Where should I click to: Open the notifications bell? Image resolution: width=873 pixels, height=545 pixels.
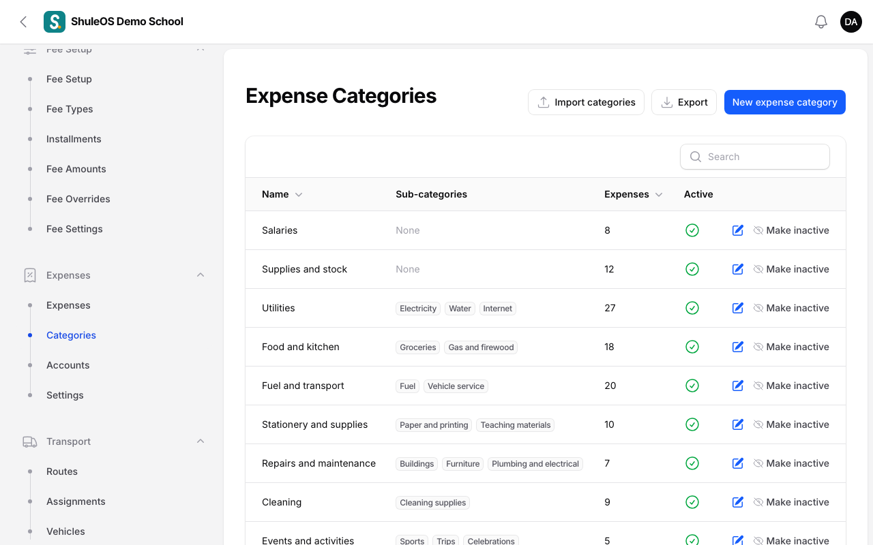tap(821, 22)
